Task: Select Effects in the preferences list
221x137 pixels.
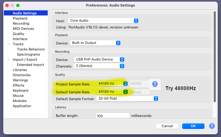Action: (18, 85)
